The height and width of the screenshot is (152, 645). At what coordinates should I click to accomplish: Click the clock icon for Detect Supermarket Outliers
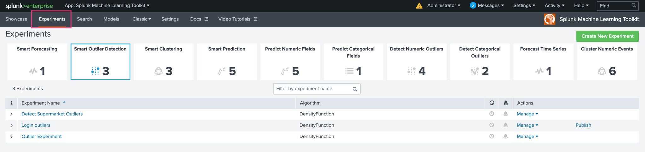tap(492, 114)
